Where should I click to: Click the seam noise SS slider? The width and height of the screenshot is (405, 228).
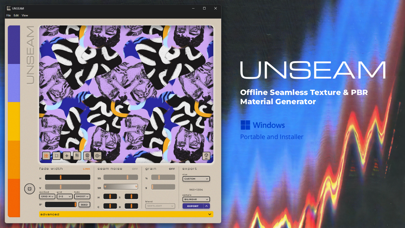120,177
